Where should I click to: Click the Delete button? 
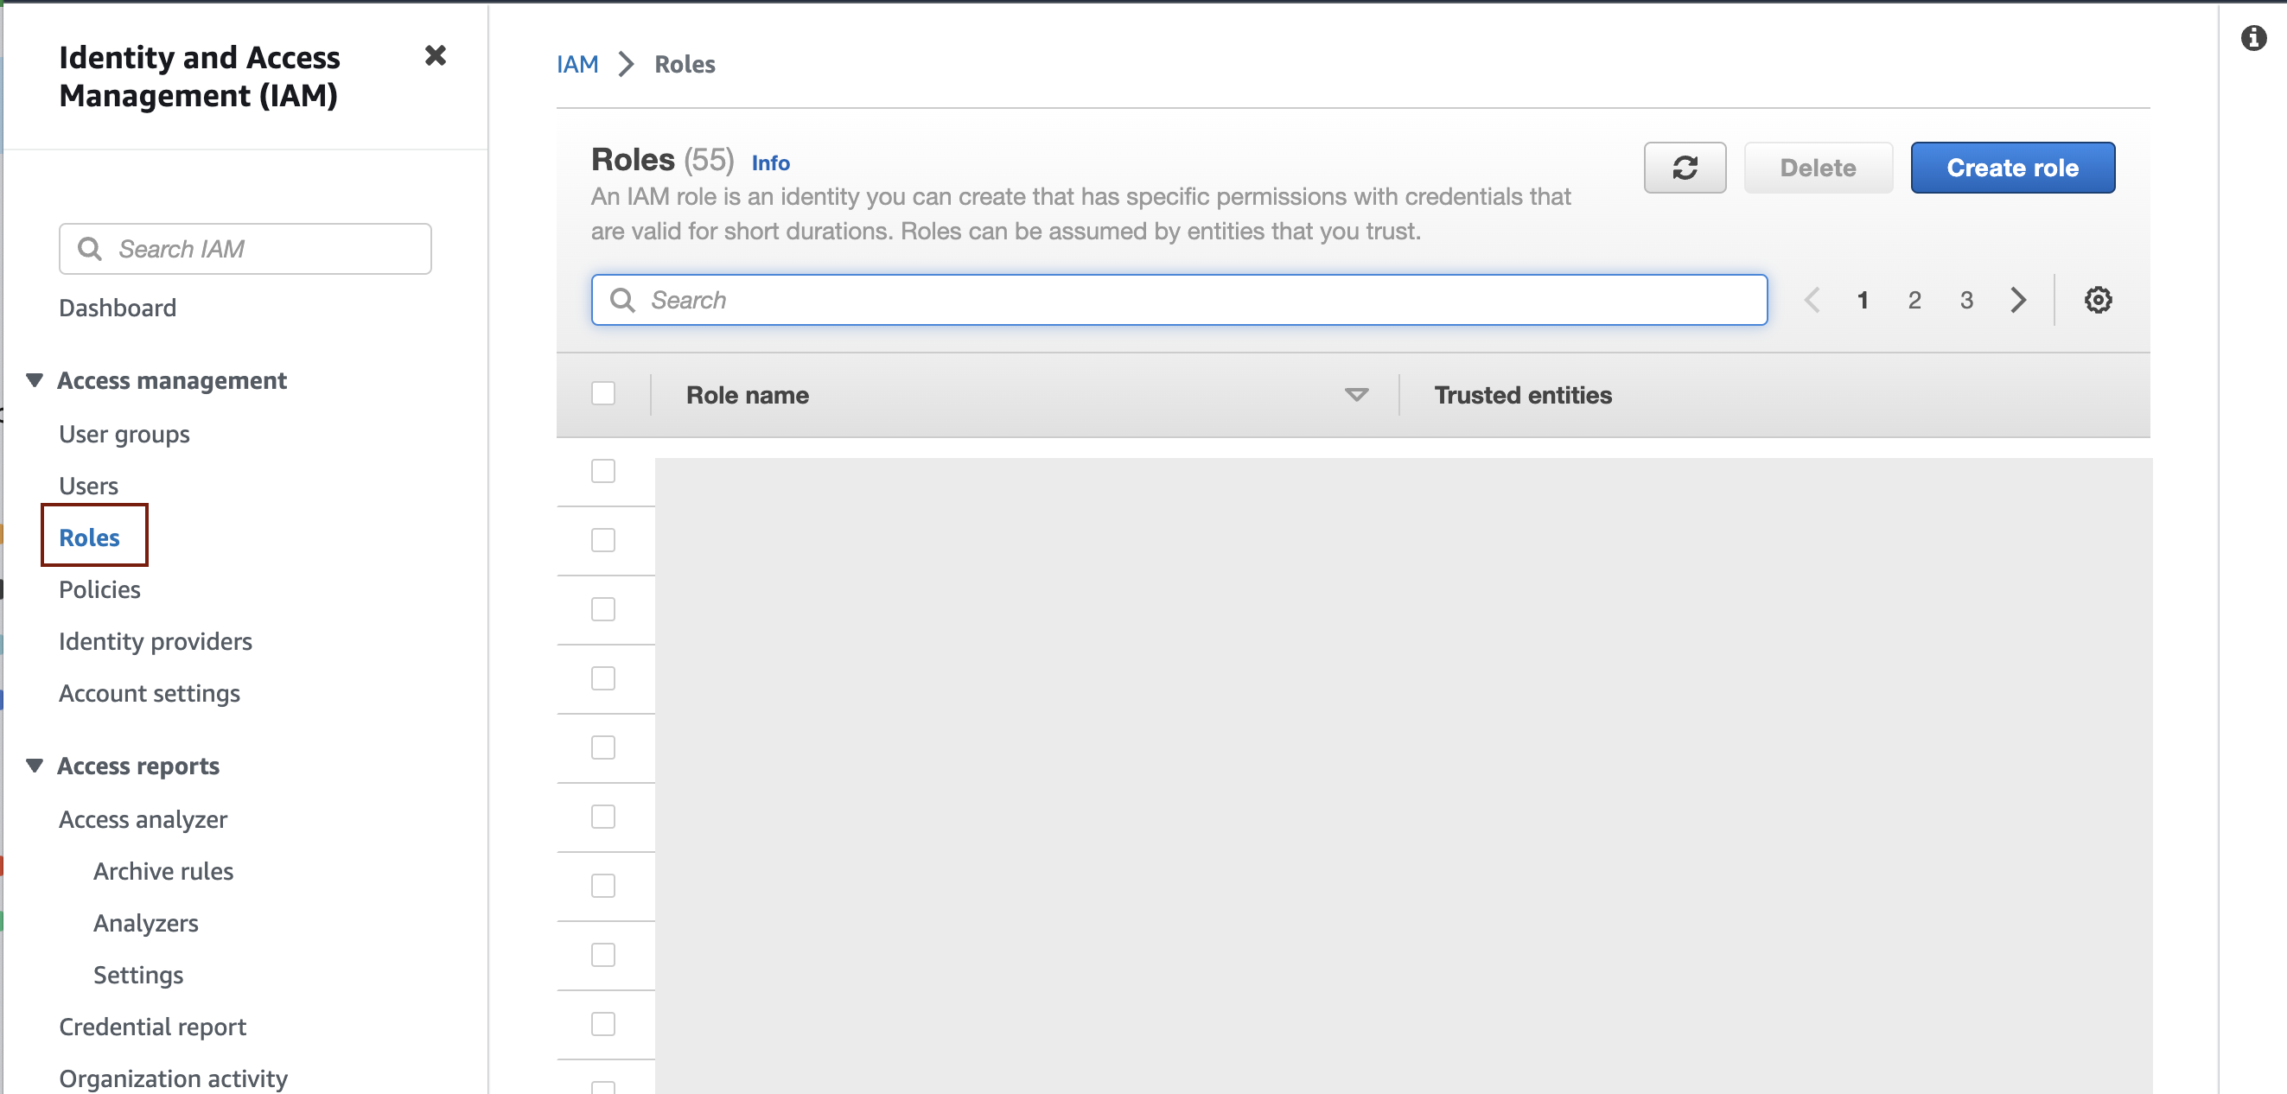[1818, 168]
